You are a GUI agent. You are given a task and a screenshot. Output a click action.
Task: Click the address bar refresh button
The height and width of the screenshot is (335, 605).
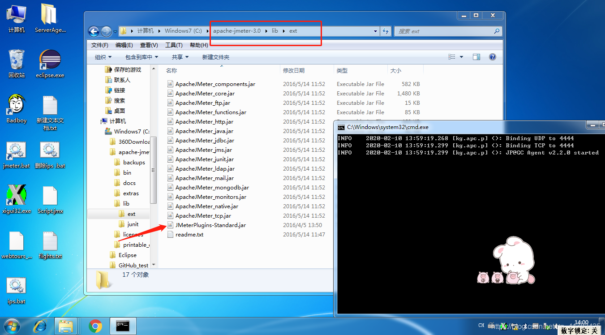386,31
